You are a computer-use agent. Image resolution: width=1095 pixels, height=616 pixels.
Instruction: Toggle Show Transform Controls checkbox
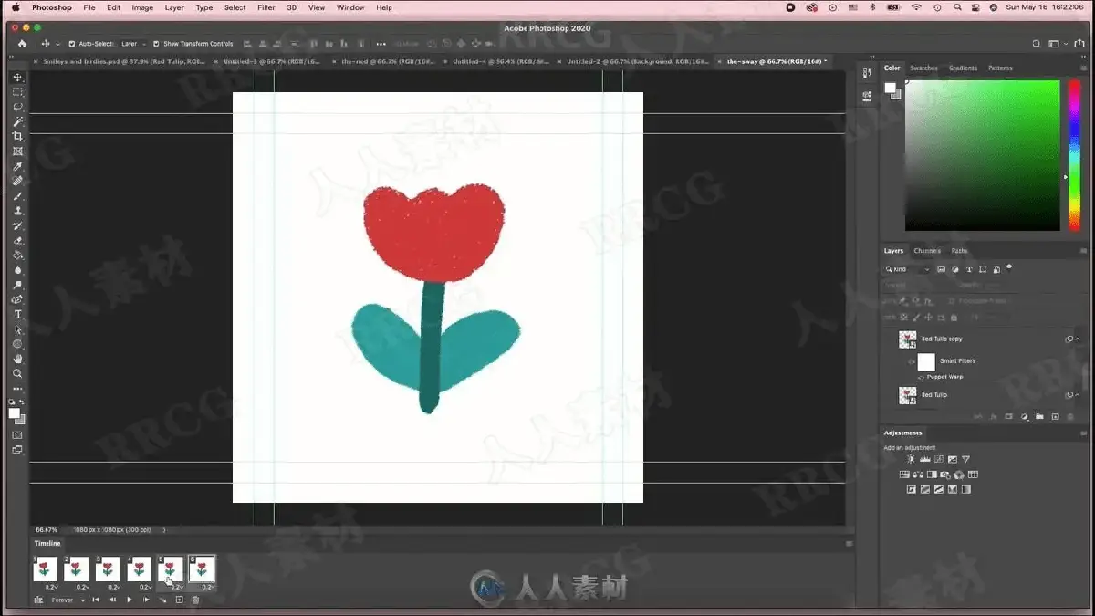(x=156, y=44)
